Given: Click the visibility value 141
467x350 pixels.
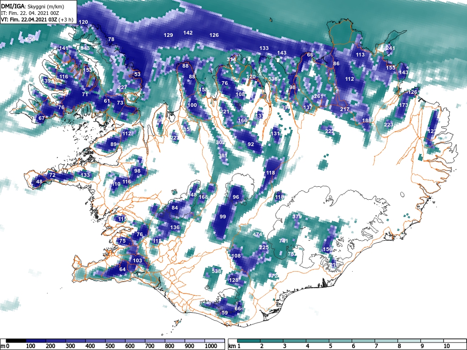Looking at the screenshot, I should pyautogui.click(x=64, y=48).
